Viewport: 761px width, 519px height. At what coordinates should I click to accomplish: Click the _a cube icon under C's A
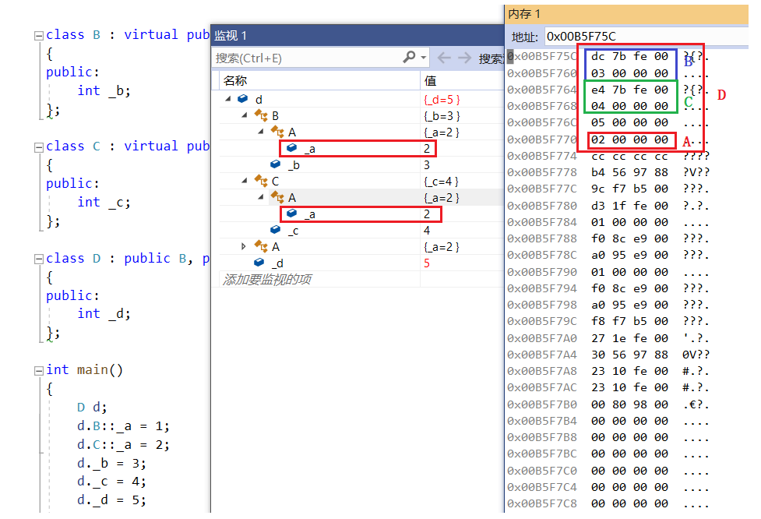(x=291, y=214)
